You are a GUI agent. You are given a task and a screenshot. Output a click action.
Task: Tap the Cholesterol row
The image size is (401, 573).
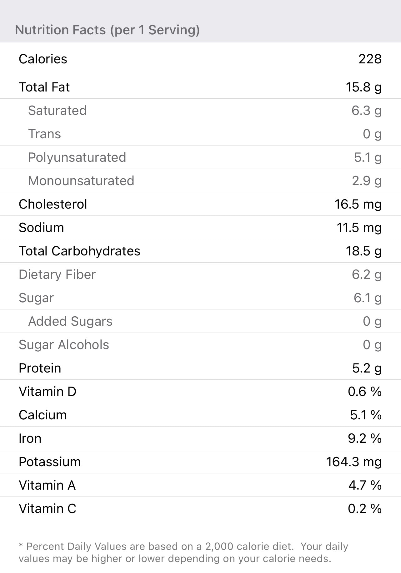[200, 204]
